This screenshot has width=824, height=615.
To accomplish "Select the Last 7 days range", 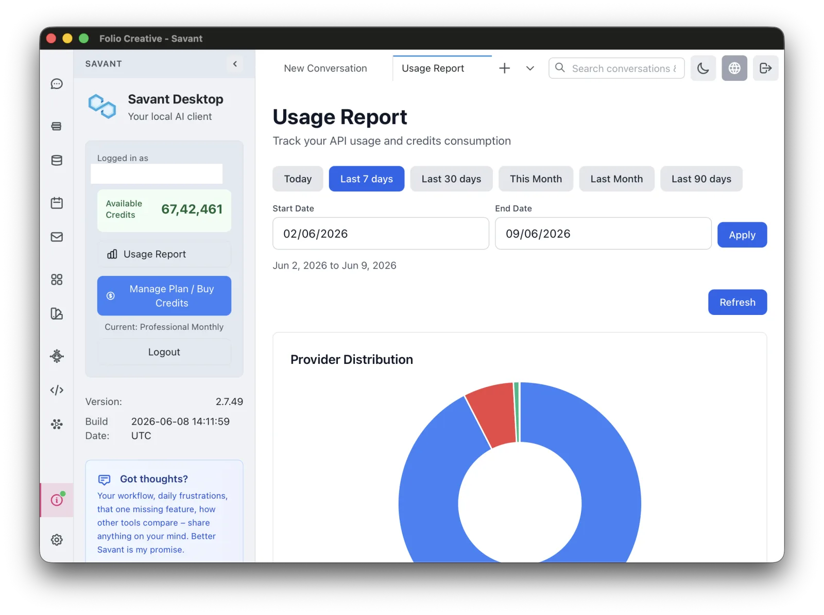I will point(367,179).
